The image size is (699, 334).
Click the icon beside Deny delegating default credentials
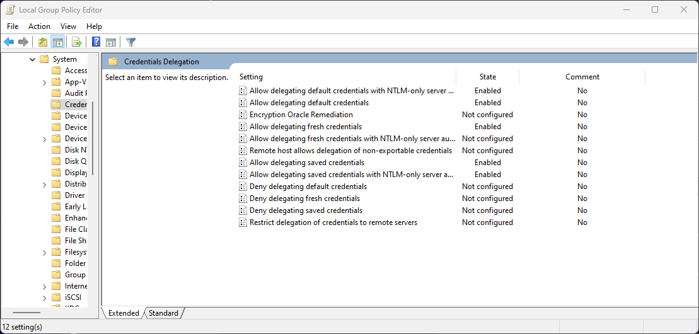pos(243,187)
